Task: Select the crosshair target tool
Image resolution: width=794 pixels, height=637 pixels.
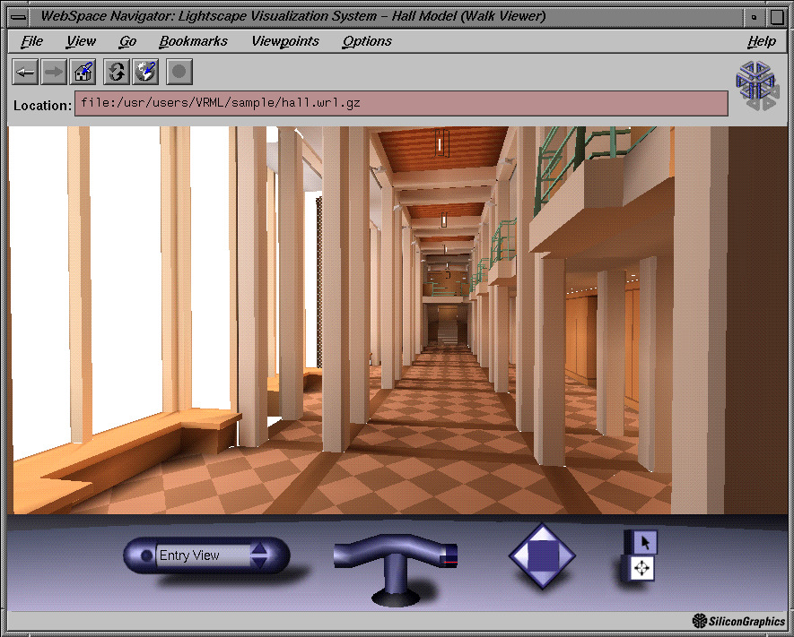Action: [642, 569]
